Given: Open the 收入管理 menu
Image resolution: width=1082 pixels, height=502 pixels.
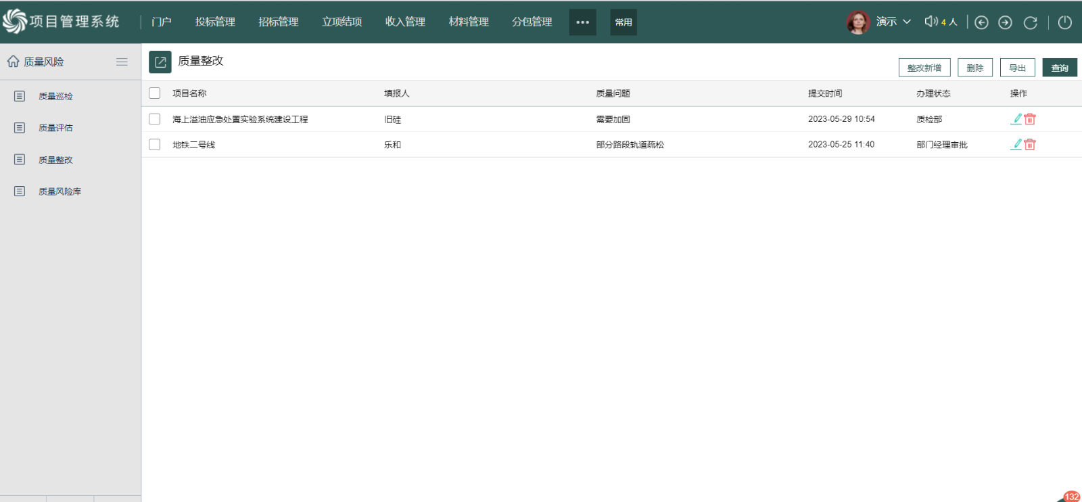Looking at the screenshot, I should 405,22.
